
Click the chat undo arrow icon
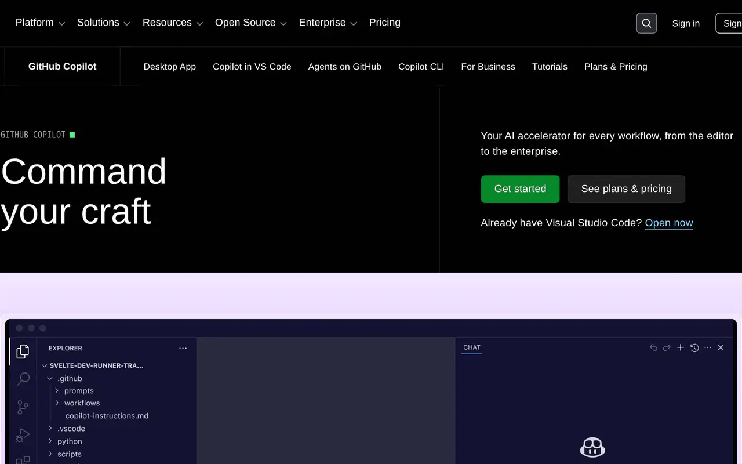653,347
